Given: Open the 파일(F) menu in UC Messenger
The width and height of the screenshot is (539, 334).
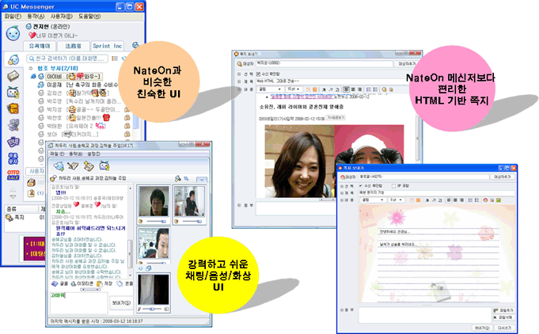Looking at the screenshot, I should 12,15.
